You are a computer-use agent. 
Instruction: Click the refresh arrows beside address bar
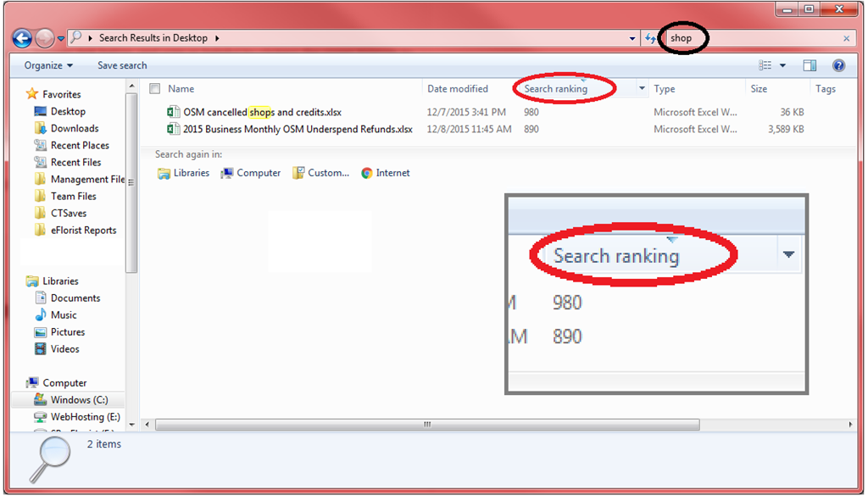[x=650, y=38]
